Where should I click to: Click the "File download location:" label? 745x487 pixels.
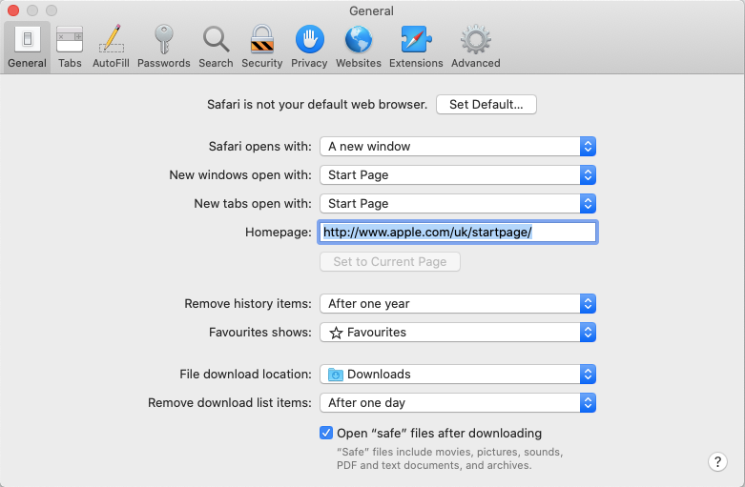coord(245,374)
